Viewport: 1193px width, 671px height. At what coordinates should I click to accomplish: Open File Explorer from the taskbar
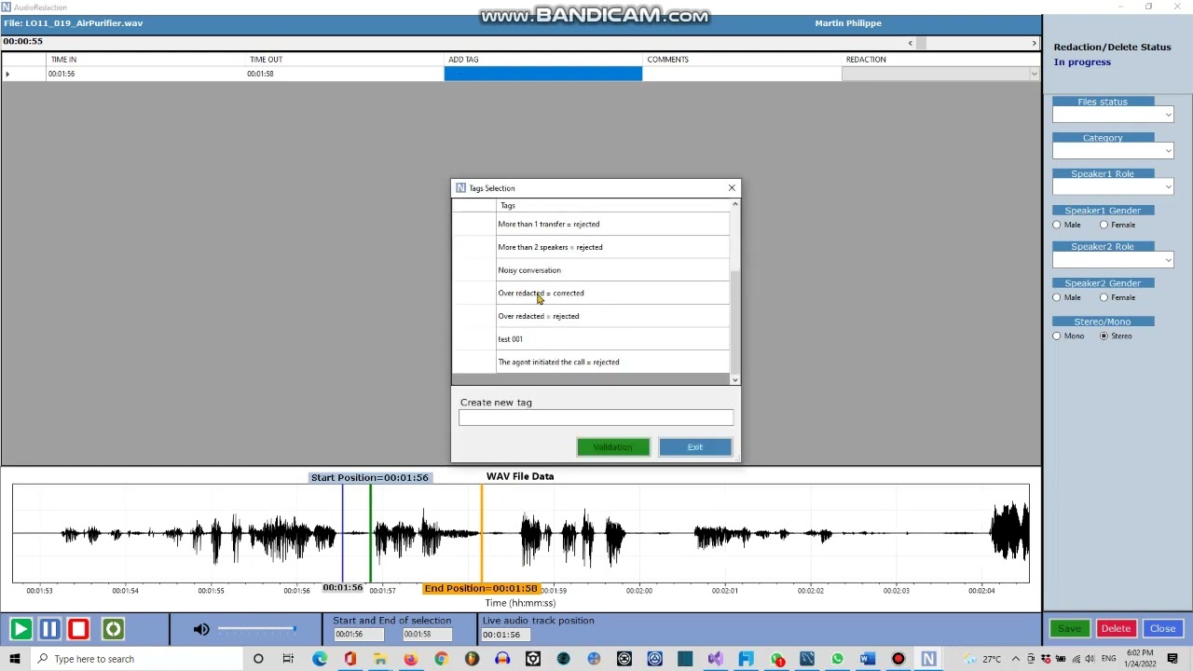[380, 659]
